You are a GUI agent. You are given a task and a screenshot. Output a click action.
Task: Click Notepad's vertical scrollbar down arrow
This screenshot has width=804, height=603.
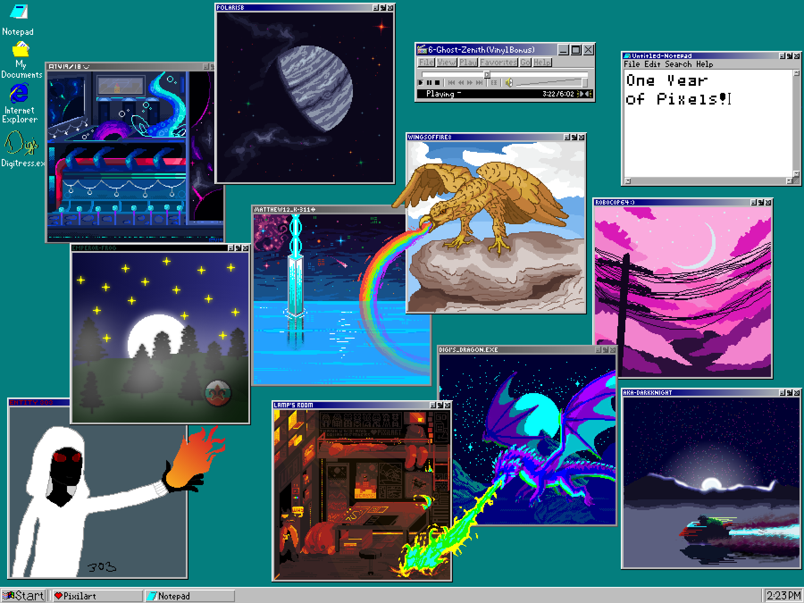(x=796, y=174)
